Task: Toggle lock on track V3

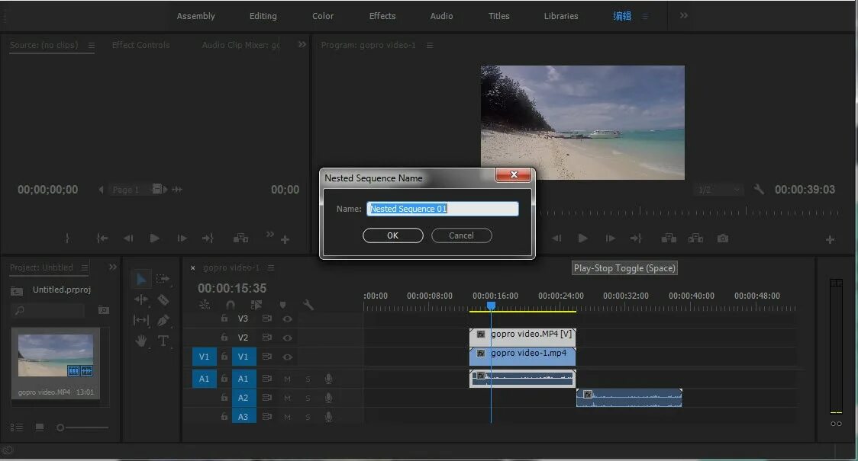Action: click(x=224, y=318)
